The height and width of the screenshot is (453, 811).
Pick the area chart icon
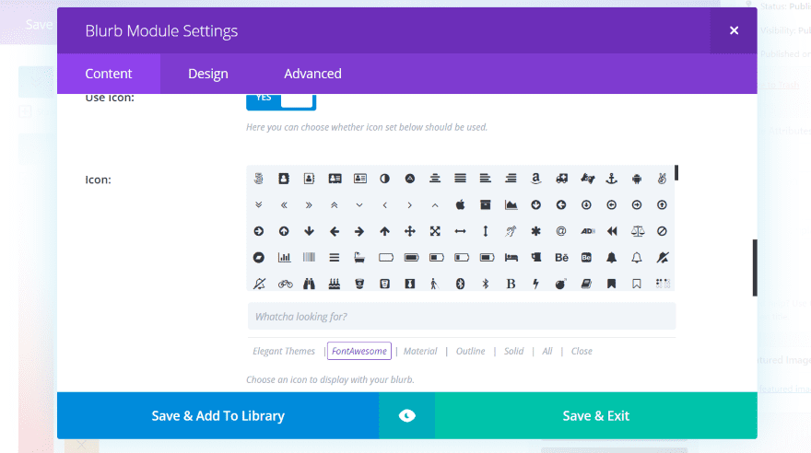[511, 205]
